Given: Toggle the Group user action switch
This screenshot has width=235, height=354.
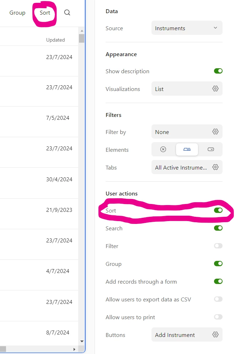Looking at the screenshot, I should [x=218, y=263].
